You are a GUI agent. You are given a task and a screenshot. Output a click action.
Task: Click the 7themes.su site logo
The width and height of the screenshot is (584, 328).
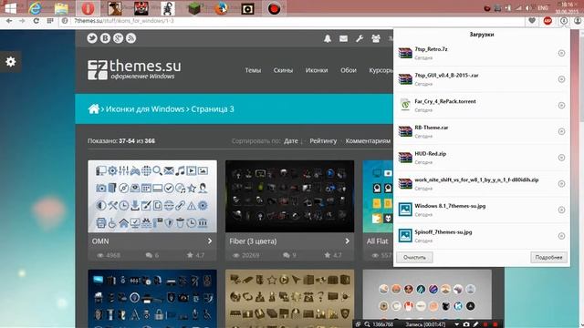tap(134, 69)
